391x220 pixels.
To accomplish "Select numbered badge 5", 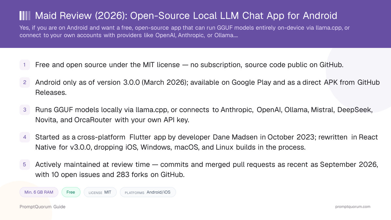I will (24, 165).
